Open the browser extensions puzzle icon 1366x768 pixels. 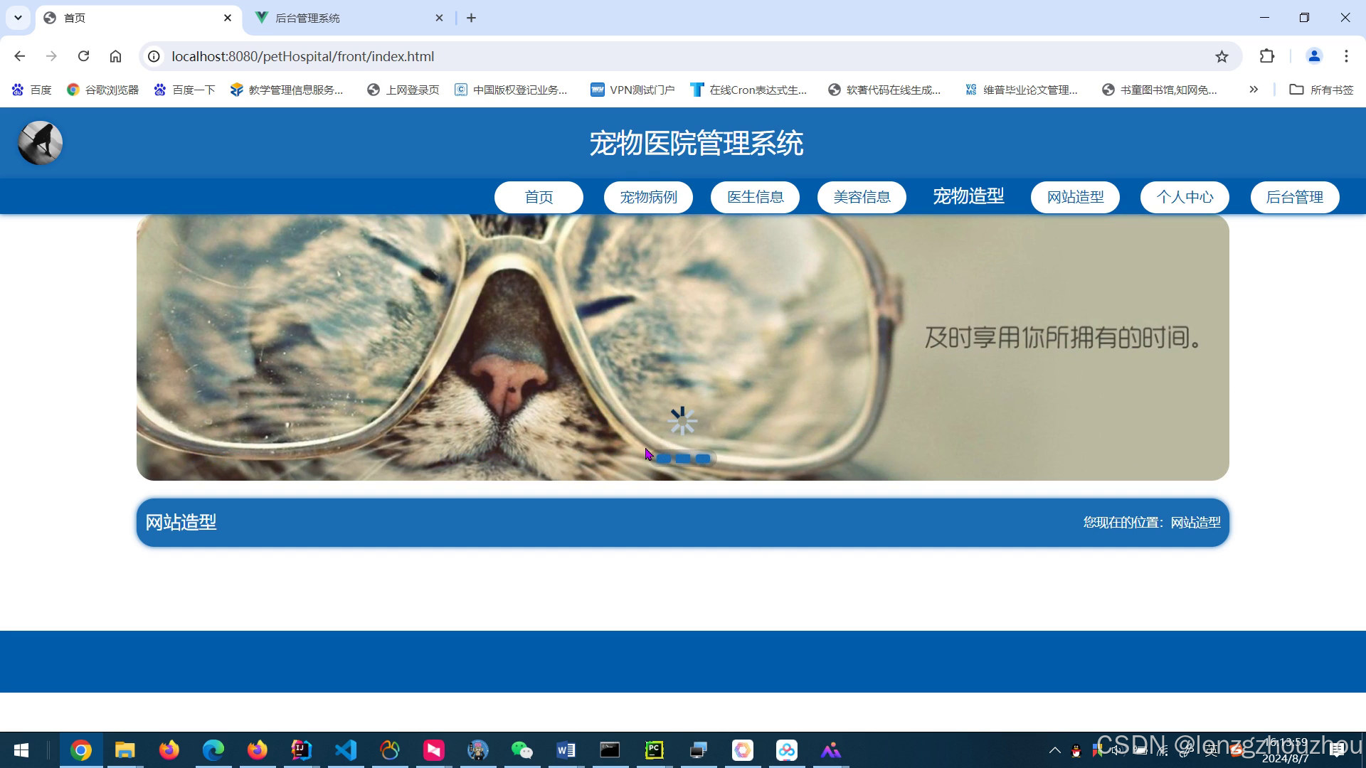click(1266, 56)
